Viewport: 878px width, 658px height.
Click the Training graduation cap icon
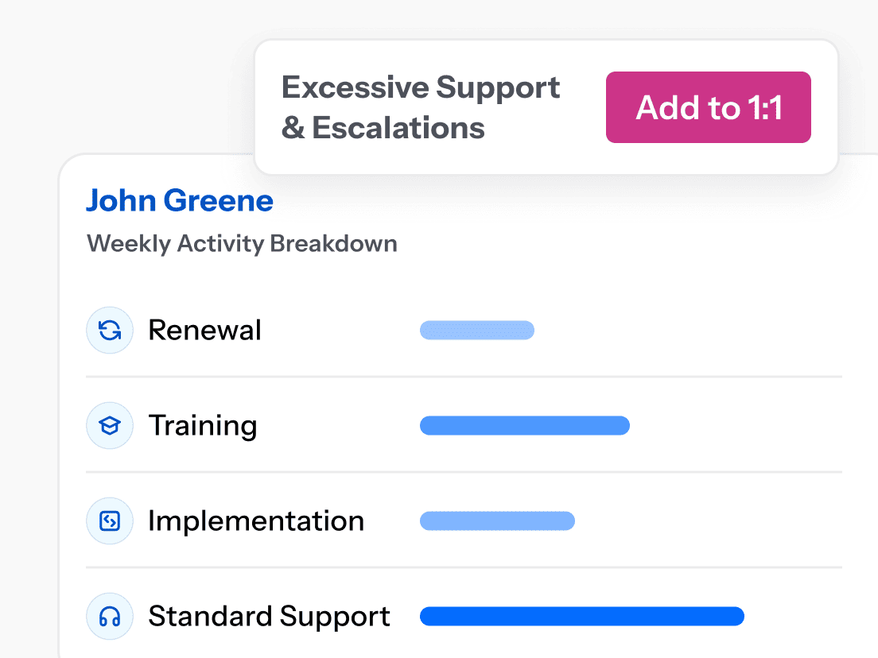(109, 425)
